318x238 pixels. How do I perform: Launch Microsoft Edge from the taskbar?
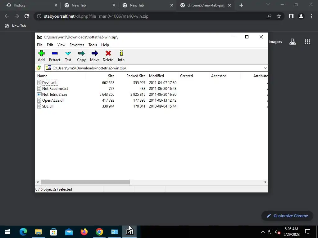coord(23,232)
